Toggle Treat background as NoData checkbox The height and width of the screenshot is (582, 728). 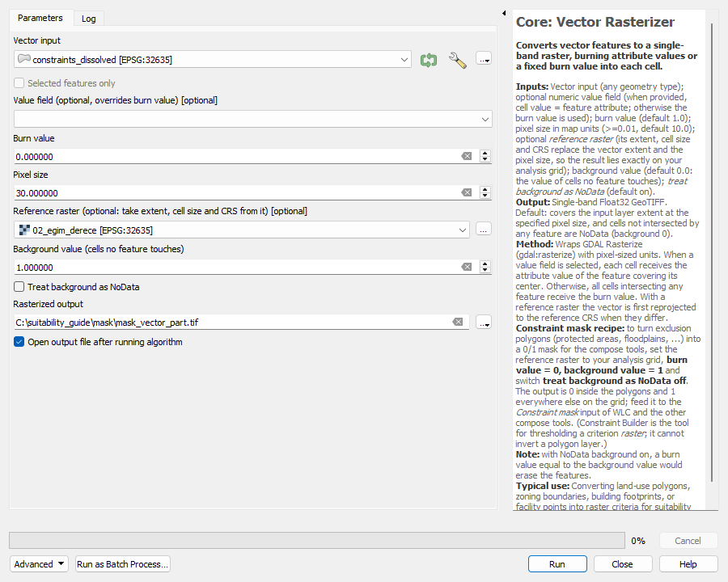pos(19,287)
